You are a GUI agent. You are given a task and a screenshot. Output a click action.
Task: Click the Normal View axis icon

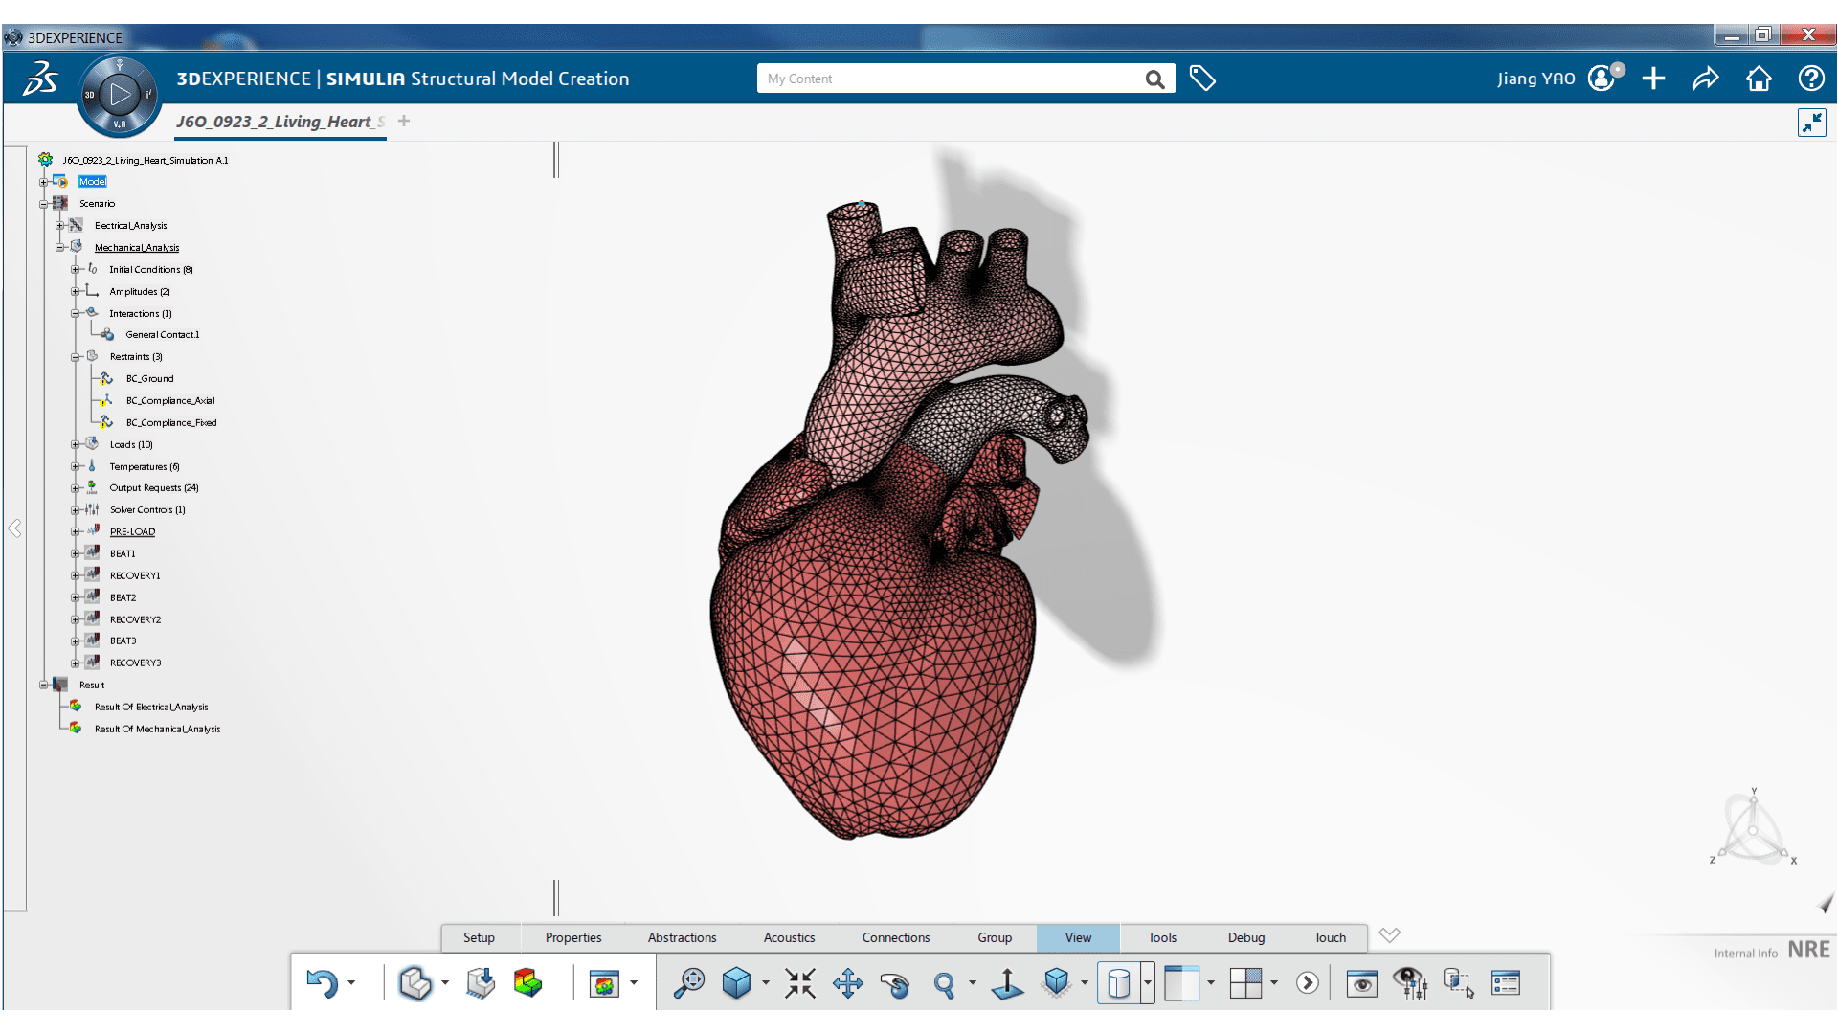coord(1007,983)
